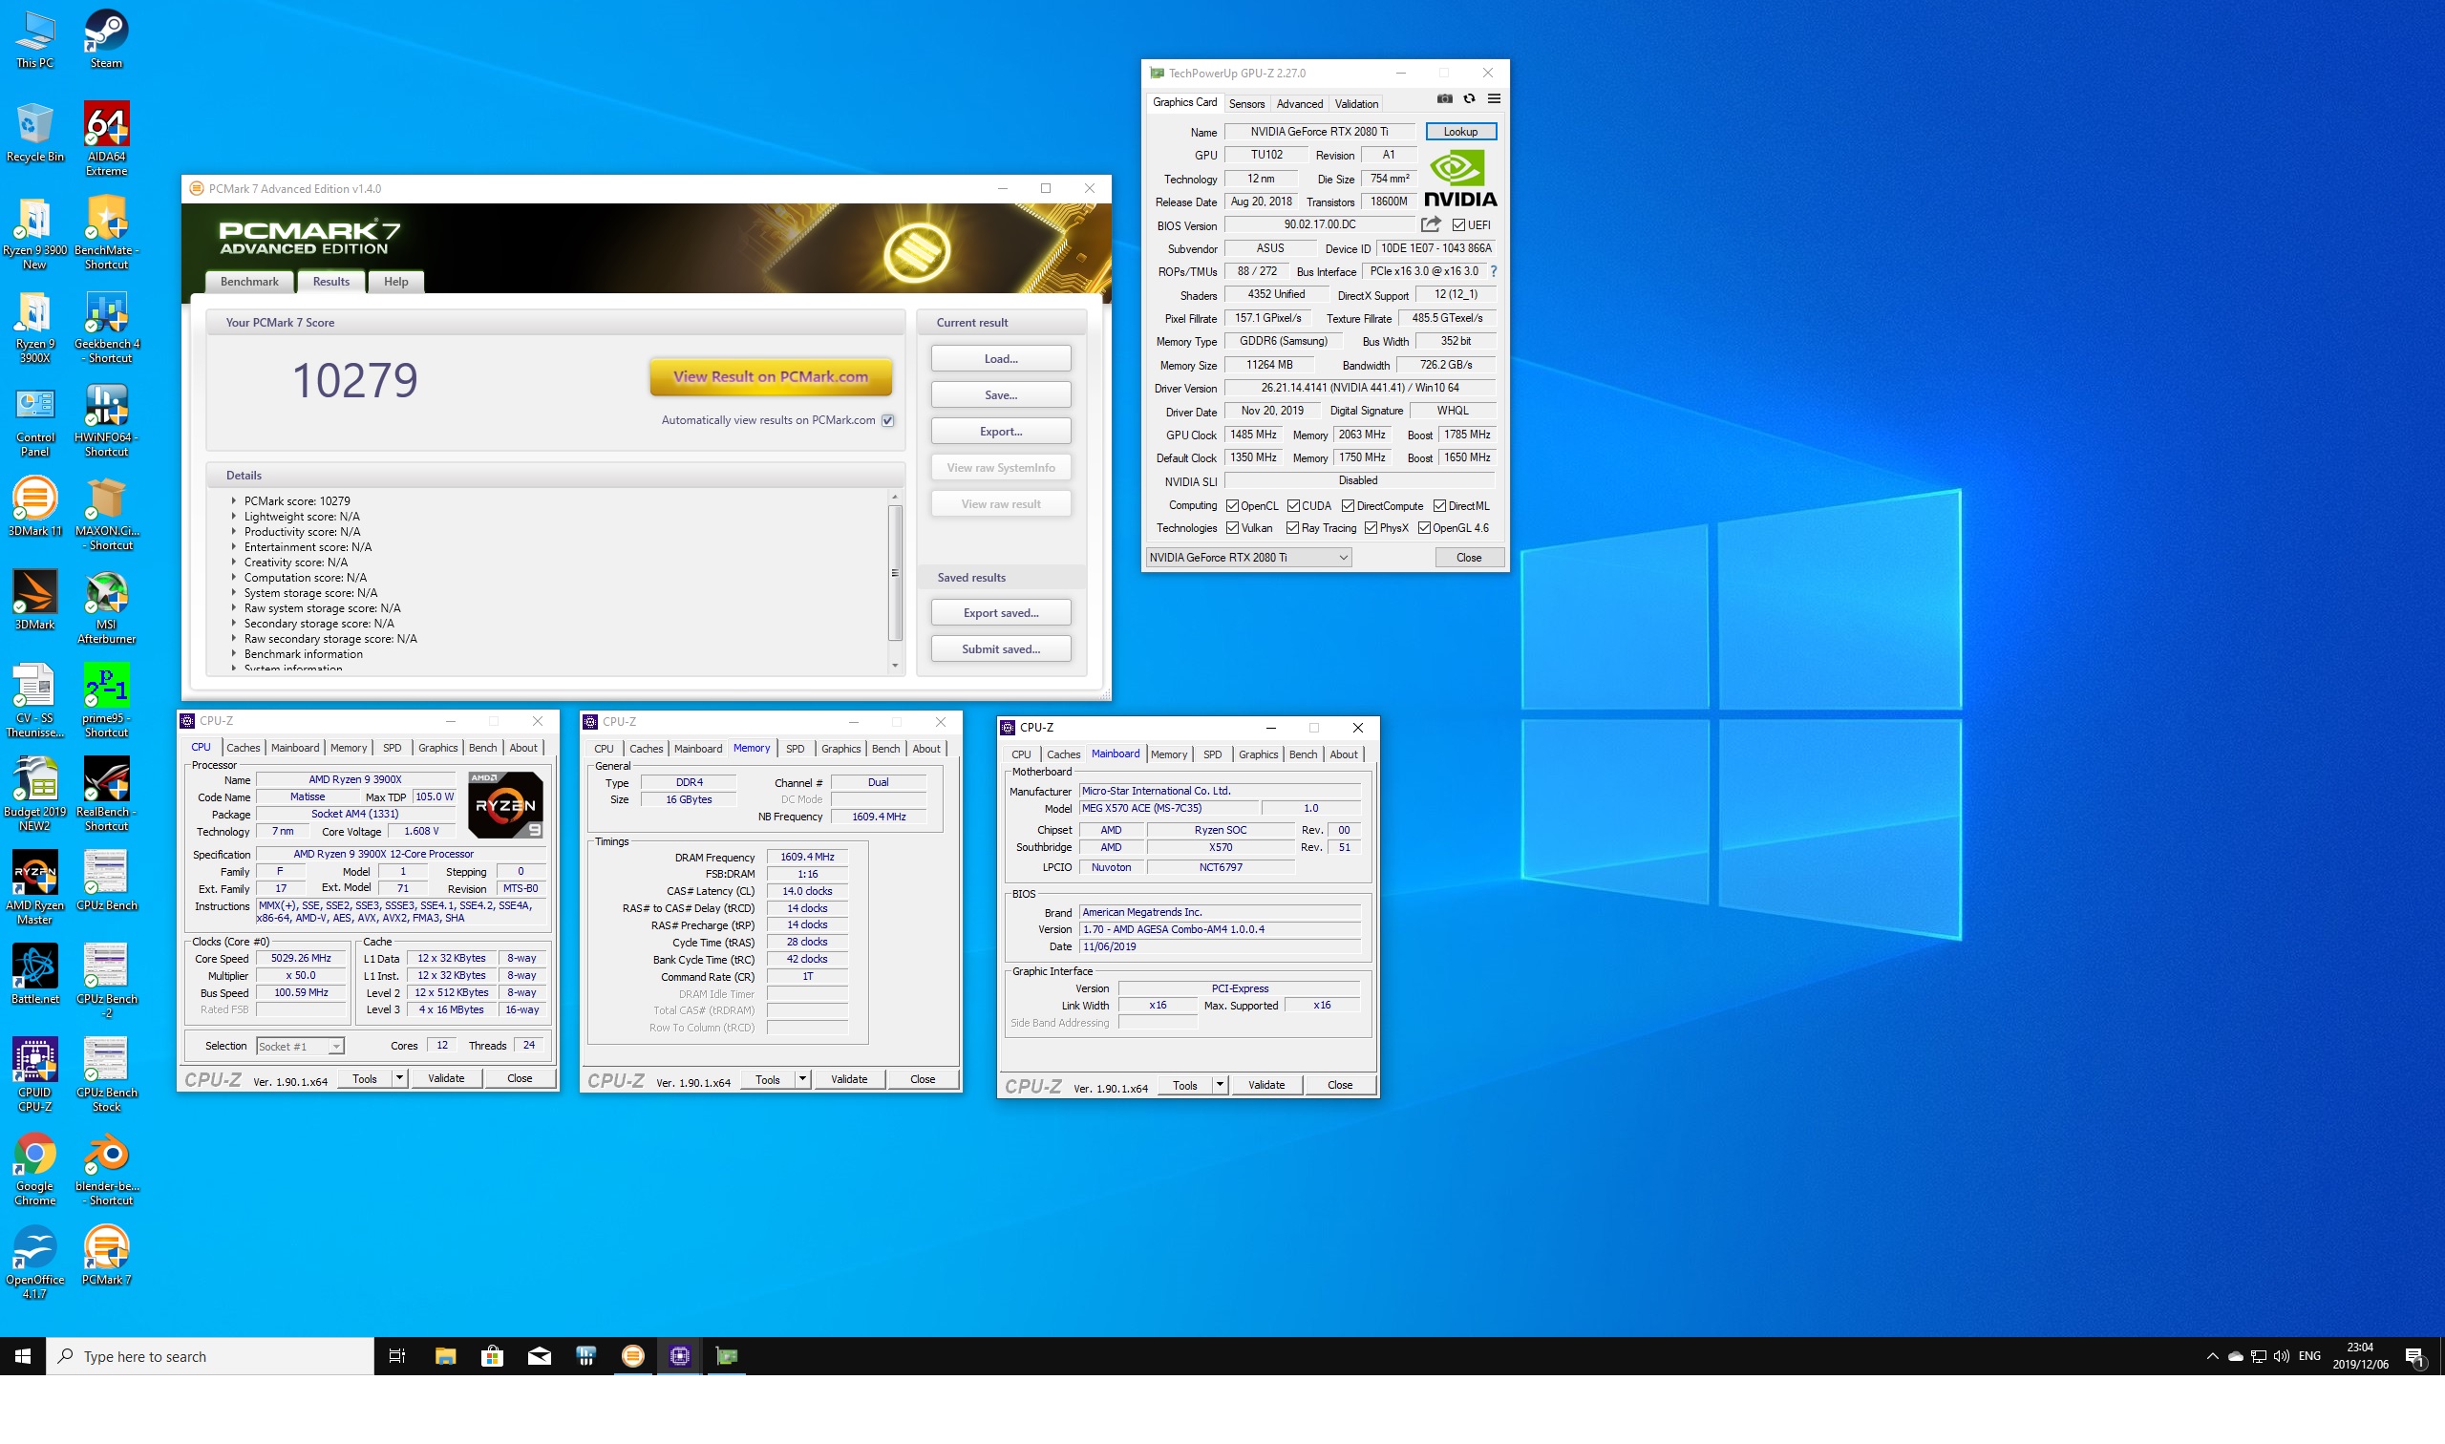The width and height of the screenshot is (2445, 1444).
Task: Open the Sensors tab in GPU-Z
Action: click(x=1246, y=104)
